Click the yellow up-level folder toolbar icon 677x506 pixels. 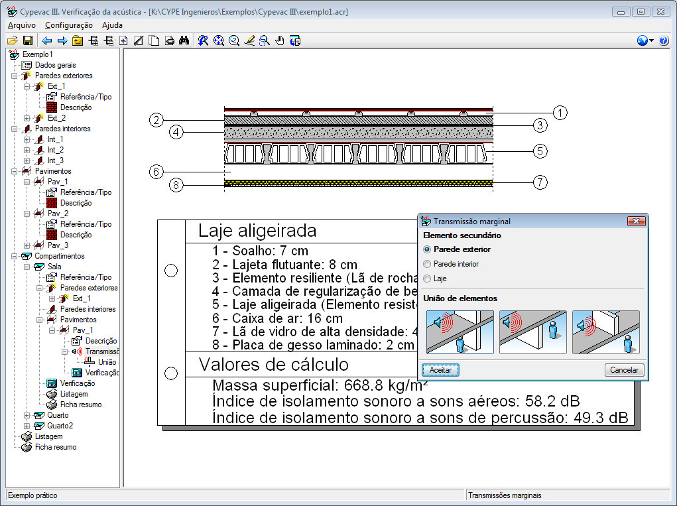tap(78, 40)
